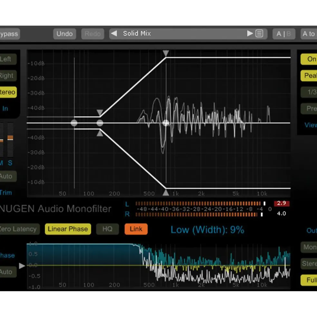
Task: Select the Stereo output button on the right
Action: pos(309,264)
